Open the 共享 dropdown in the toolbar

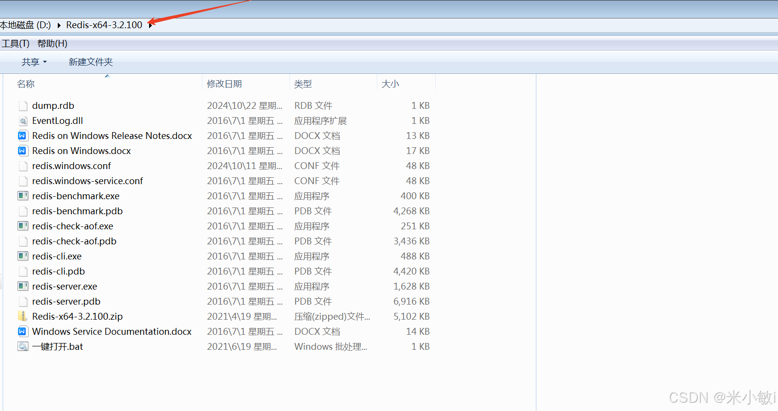tap(34, 62)
